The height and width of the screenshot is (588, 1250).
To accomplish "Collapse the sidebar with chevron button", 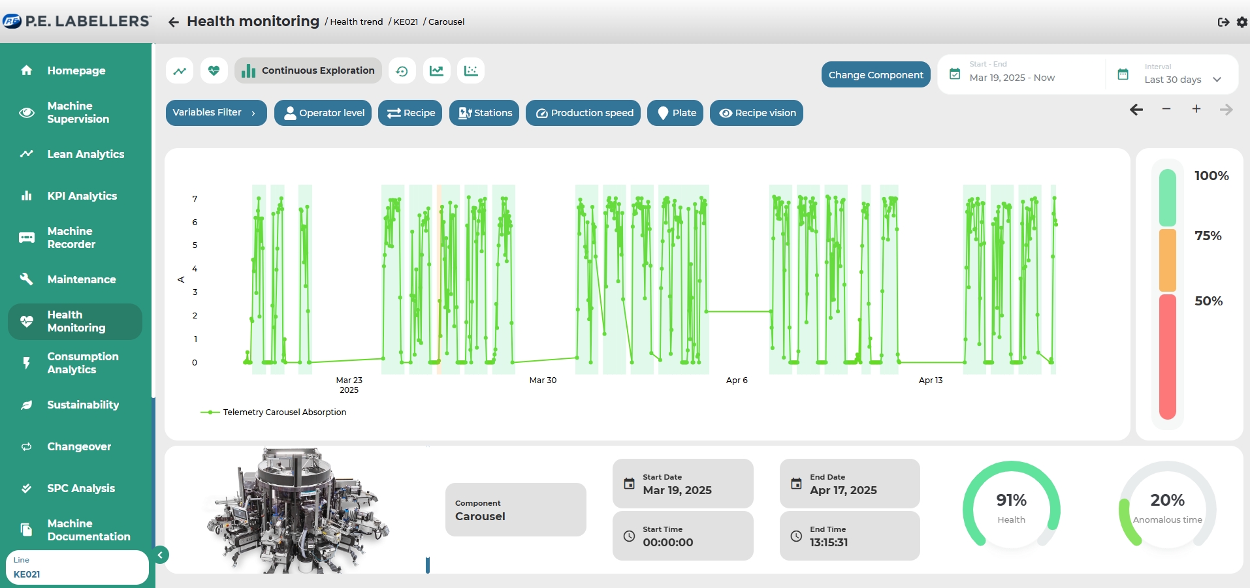I will coord(160,555).
